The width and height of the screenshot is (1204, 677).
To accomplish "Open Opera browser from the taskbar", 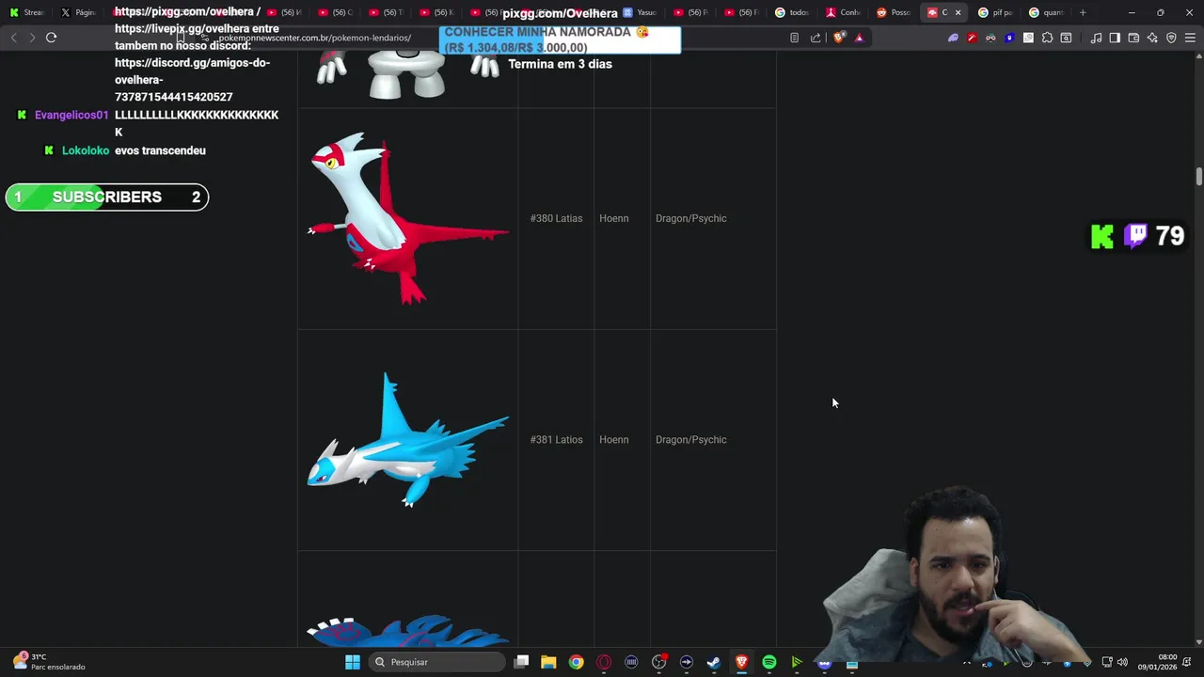I will tap(604, 662).
